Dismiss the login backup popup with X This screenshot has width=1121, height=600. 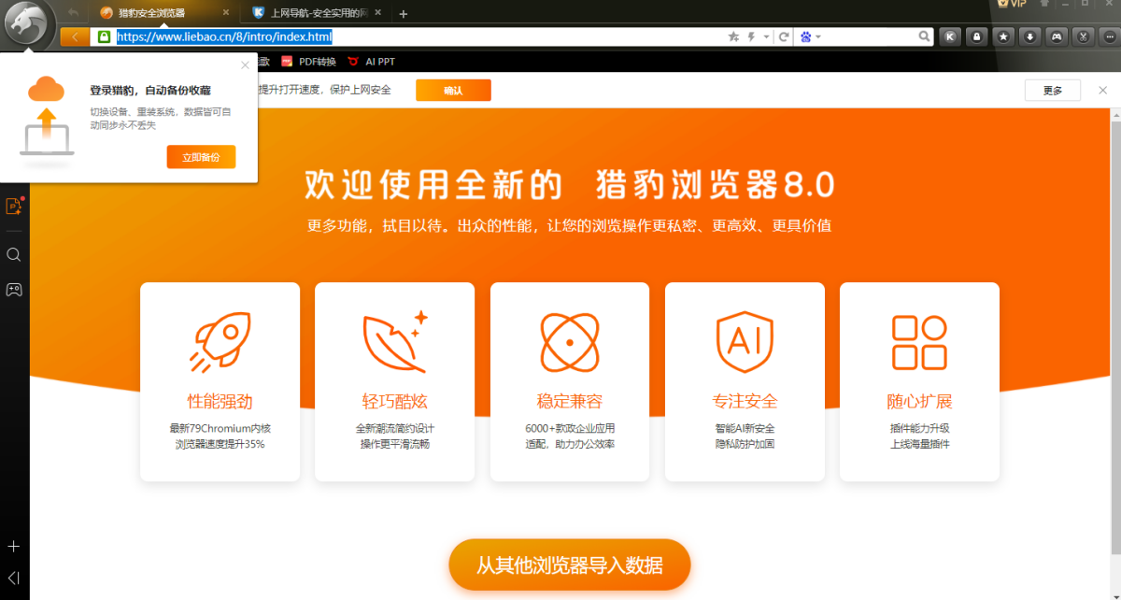(245, 65)
